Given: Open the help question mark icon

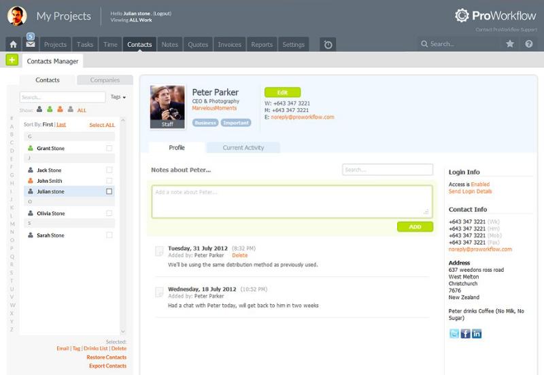Looking at the screenshot, I should (x=529, y=43).
